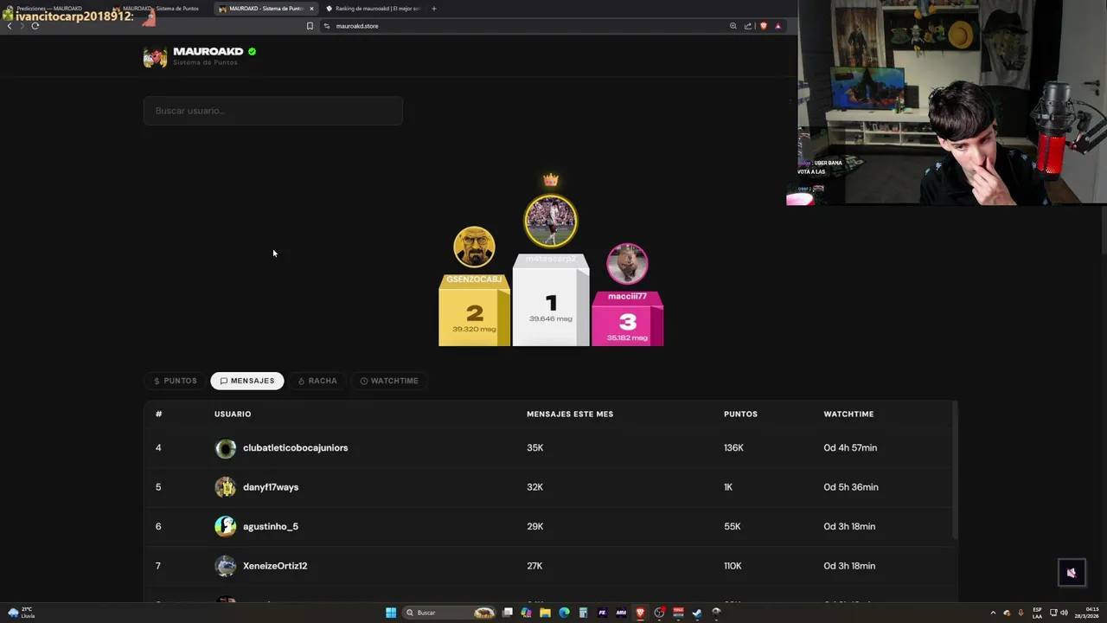
Task: Click XeneizeOrtiz12 avatar
Action: click(226, 566)
